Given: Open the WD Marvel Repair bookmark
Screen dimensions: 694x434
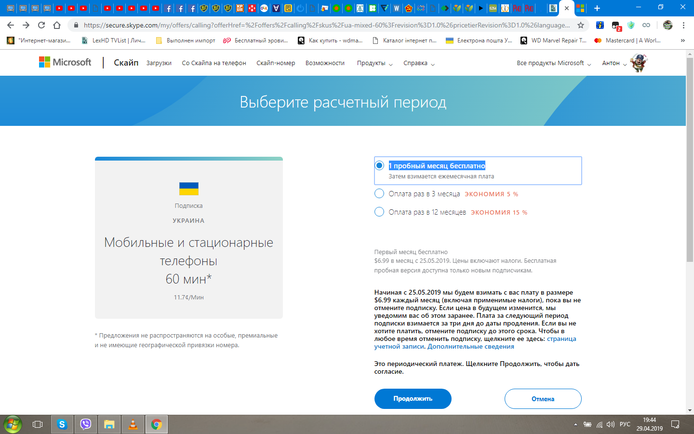Looking at the screenshot, I should [553, 41].
